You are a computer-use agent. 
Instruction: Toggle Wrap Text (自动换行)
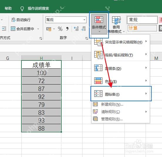[21, 20]
